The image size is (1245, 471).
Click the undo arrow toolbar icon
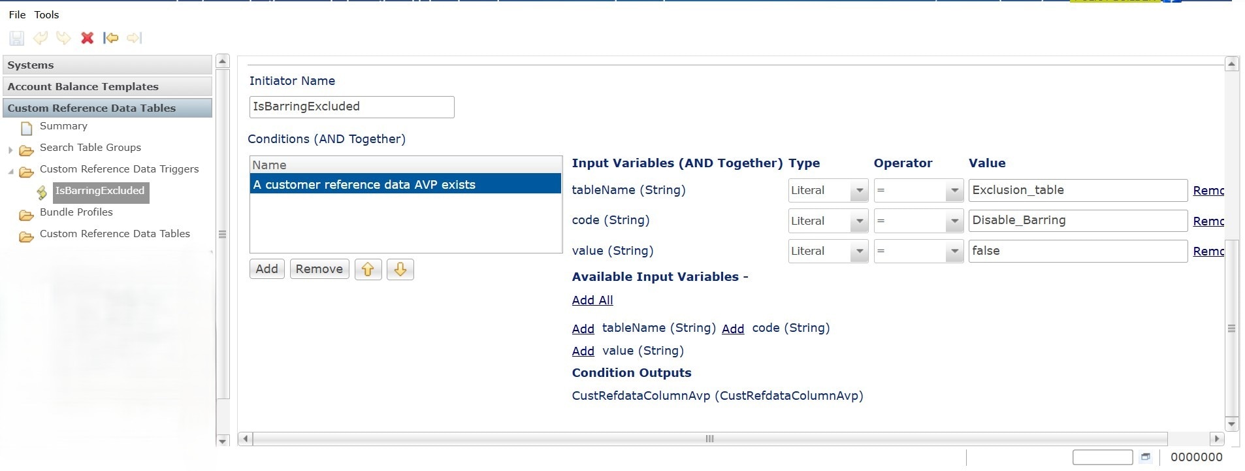pyautogui.click(x=40, y=38)
